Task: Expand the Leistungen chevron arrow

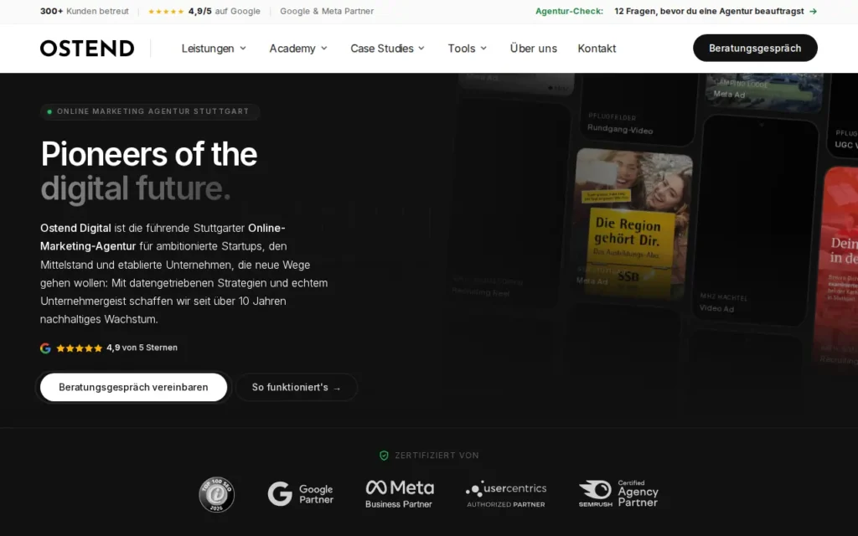Action: (243, 48)
